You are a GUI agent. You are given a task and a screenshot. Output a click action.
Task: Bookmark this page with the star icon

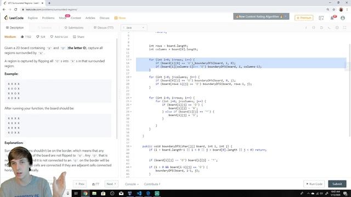[x=334, y=9]
